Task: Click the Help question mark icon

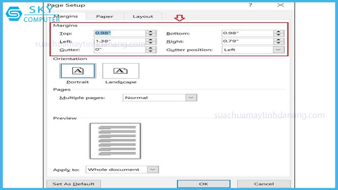Action: [250, 5]
